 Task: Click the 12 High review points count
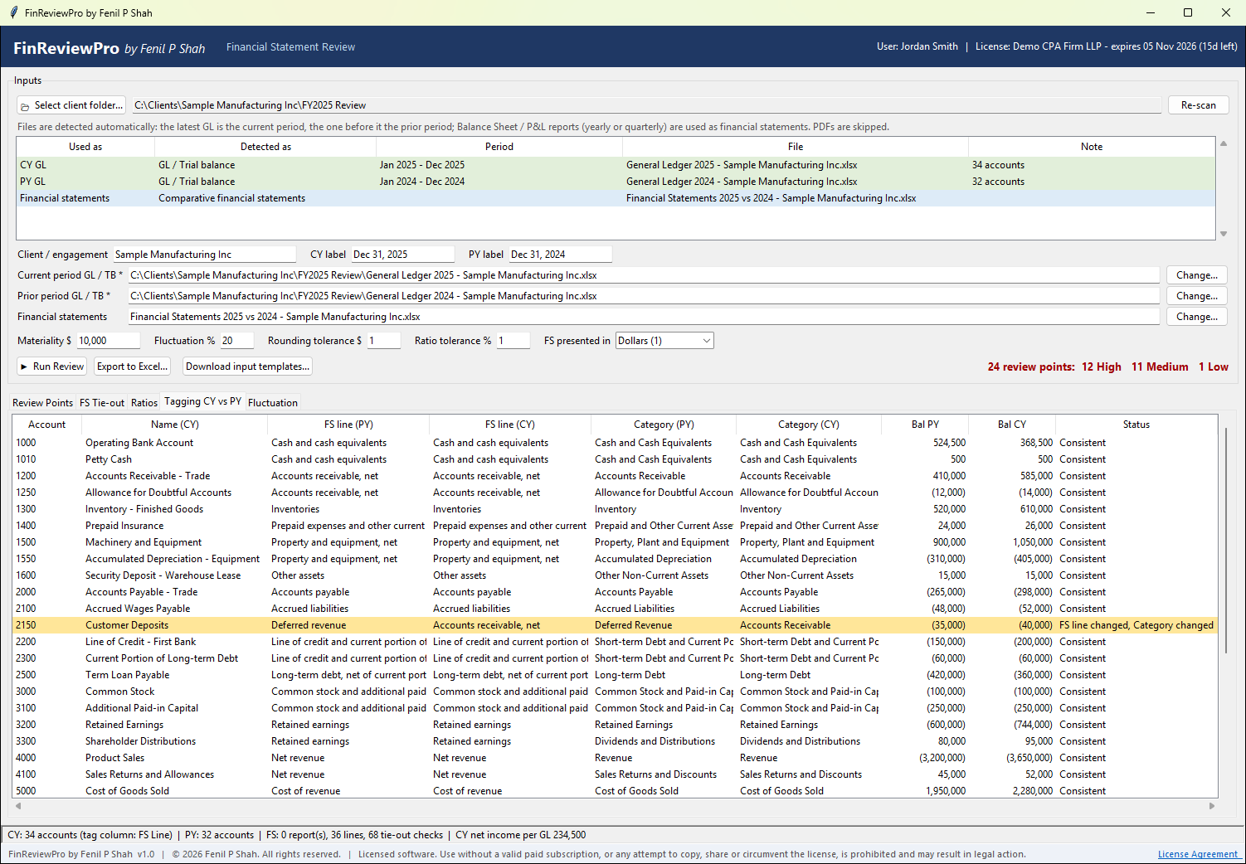(1102, 366)
